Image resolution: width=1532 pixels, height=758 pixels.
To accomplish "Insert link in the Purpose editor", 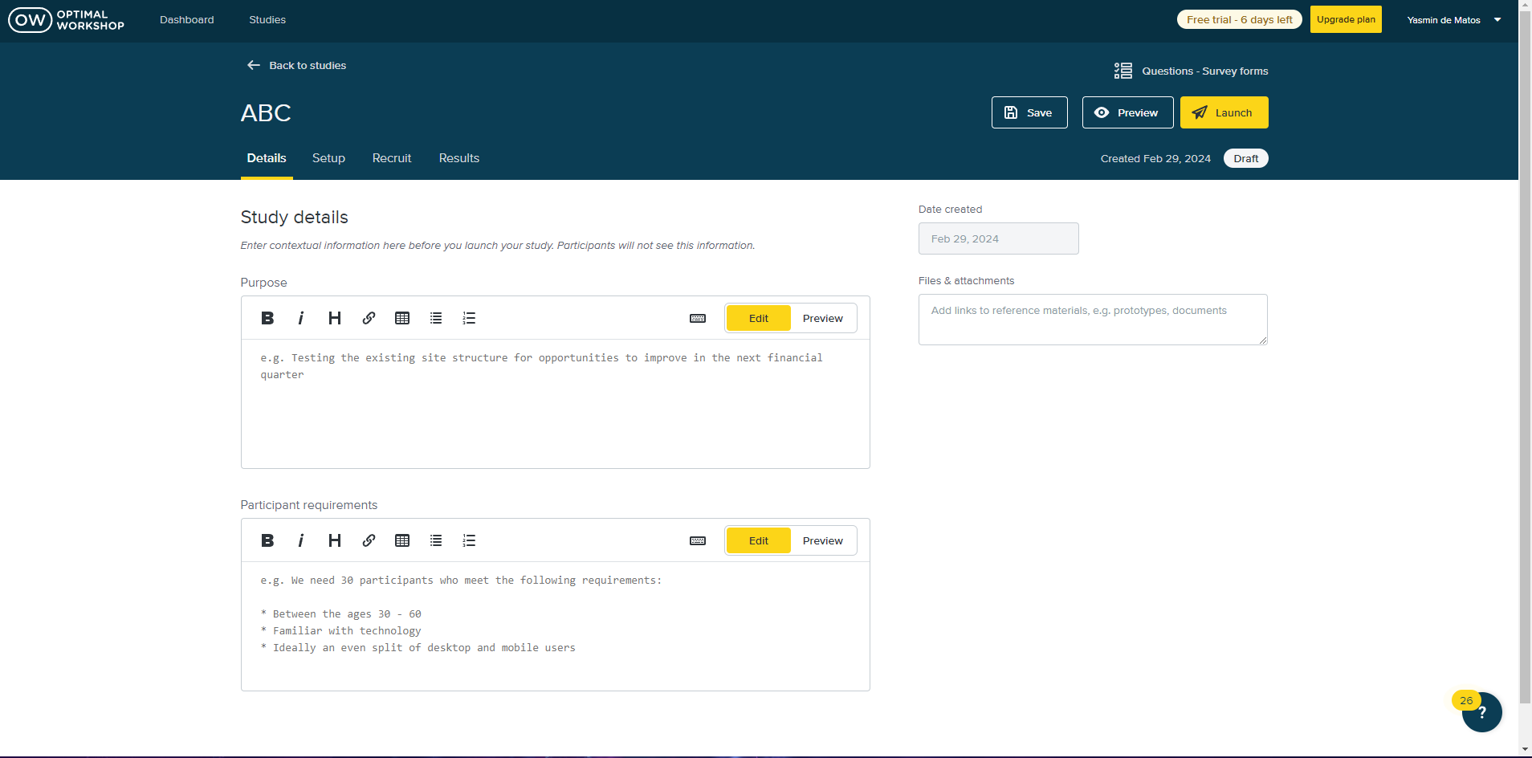I will (369, 318).
